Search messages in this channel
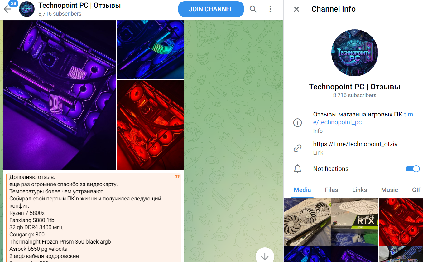The height and width of the screenshot is (262, 423). coord(253,9)
